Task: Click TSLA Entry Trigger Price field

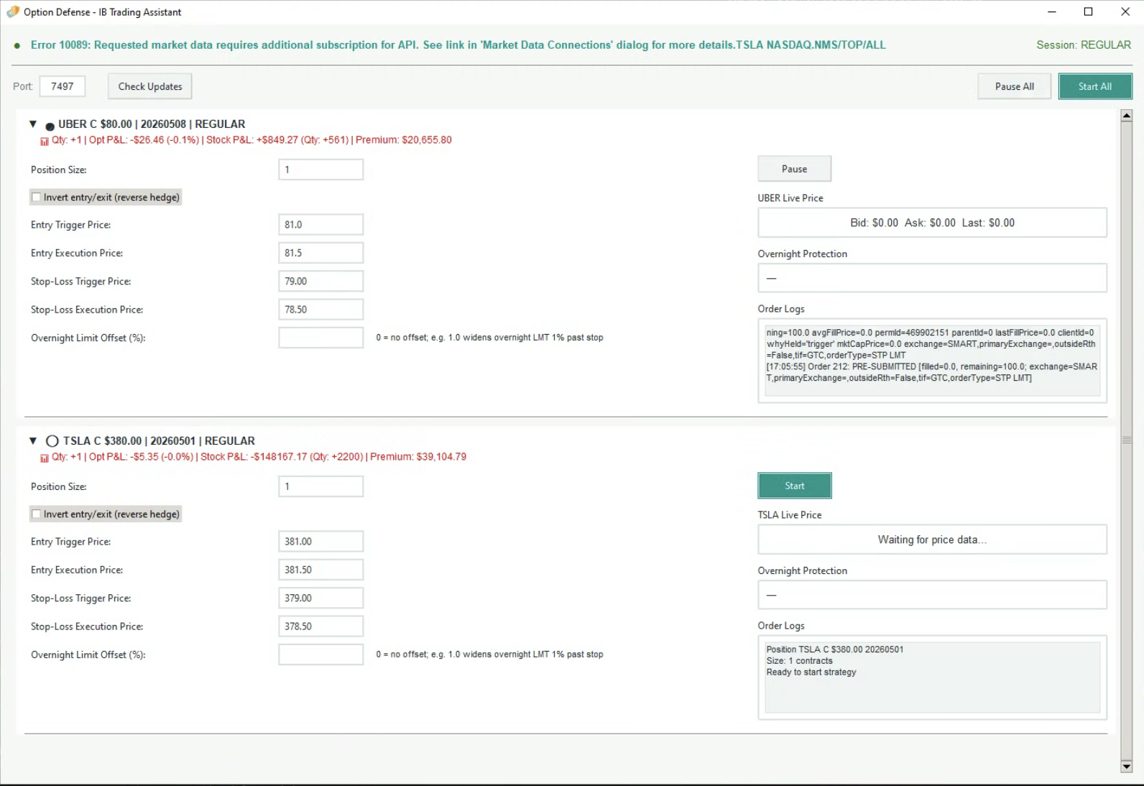Action: coord(320,541)
